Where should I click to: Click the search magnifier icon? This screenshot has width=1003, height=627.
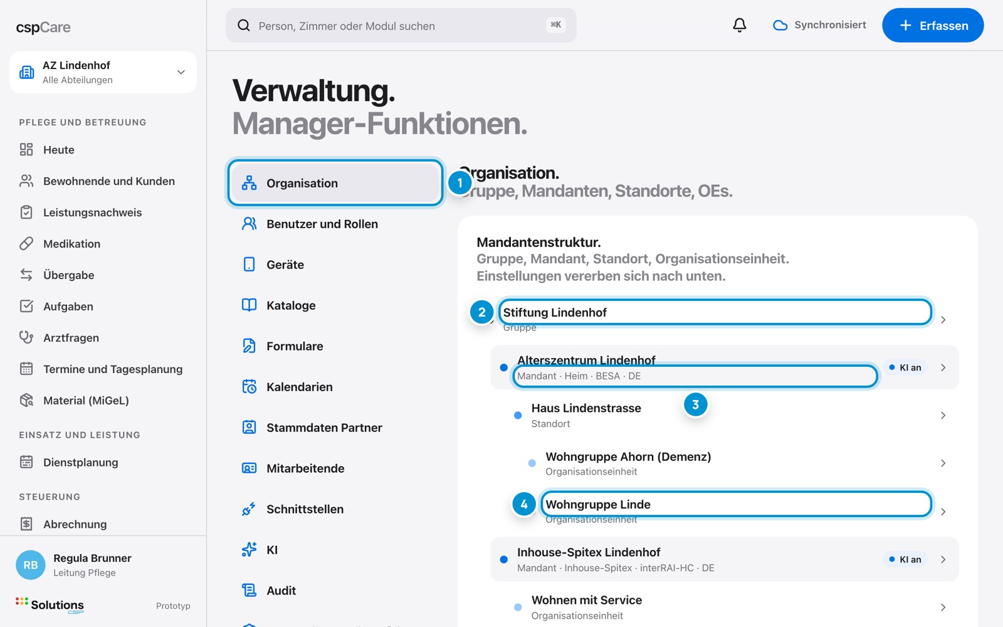[x=244, y=25]
